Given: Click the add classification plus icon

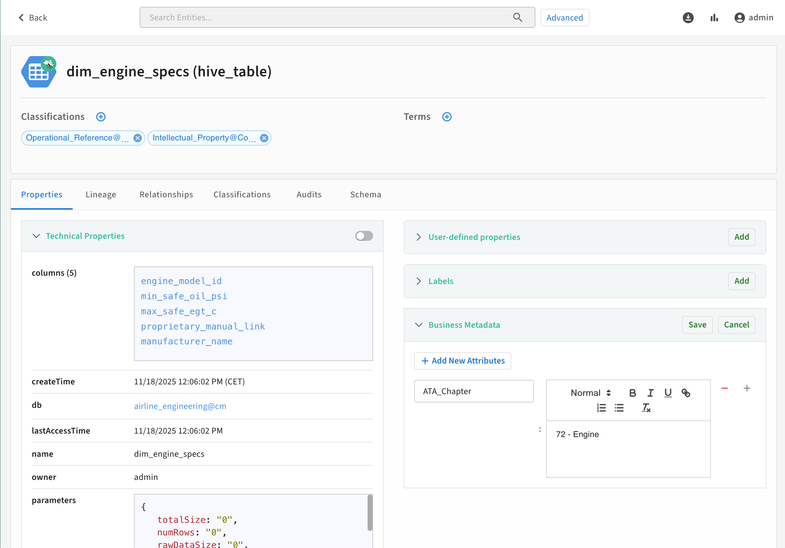Looking at the screenshot, I should 100,117.
